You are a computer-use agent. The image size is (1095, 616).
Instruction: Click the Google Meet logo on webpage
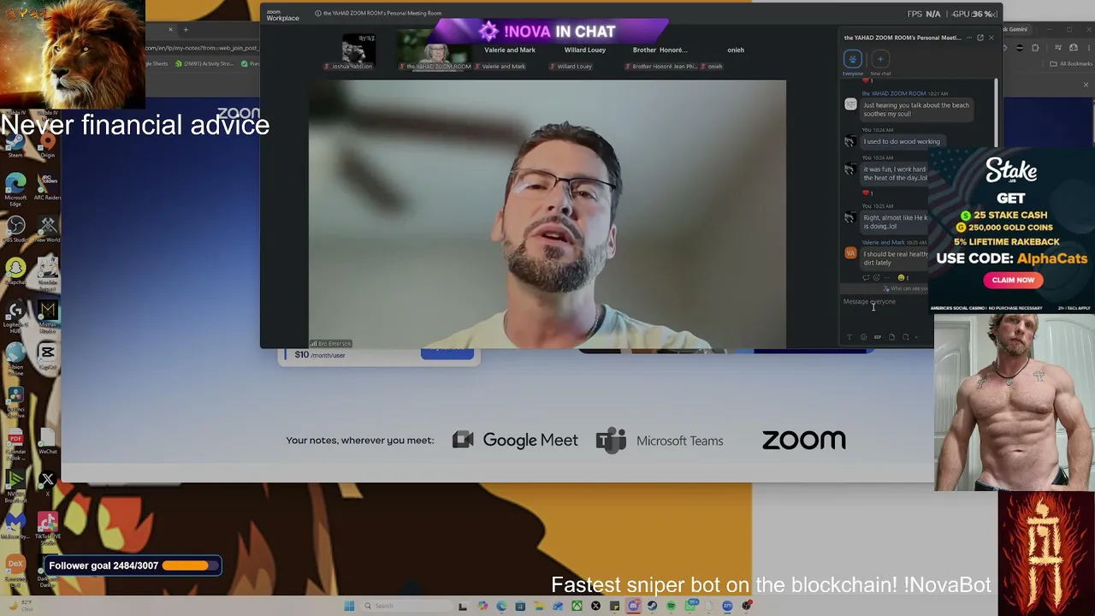[x=515, y=440]
